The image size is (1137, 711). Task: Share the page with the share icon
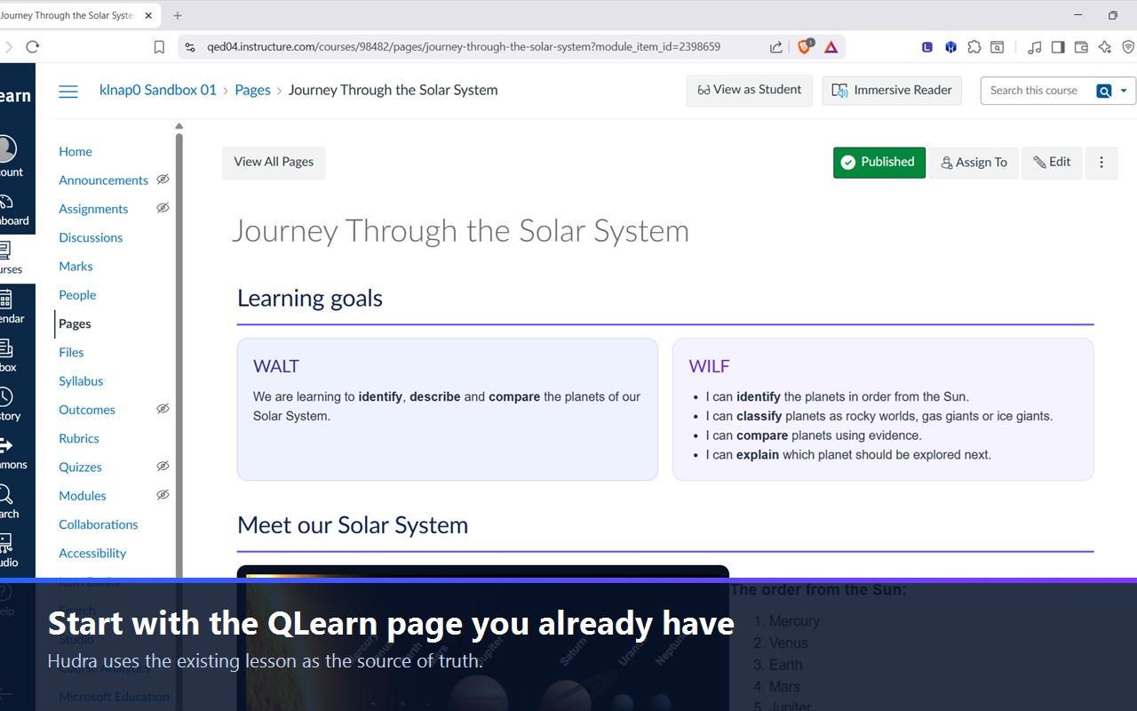click(x=776, y=47)
